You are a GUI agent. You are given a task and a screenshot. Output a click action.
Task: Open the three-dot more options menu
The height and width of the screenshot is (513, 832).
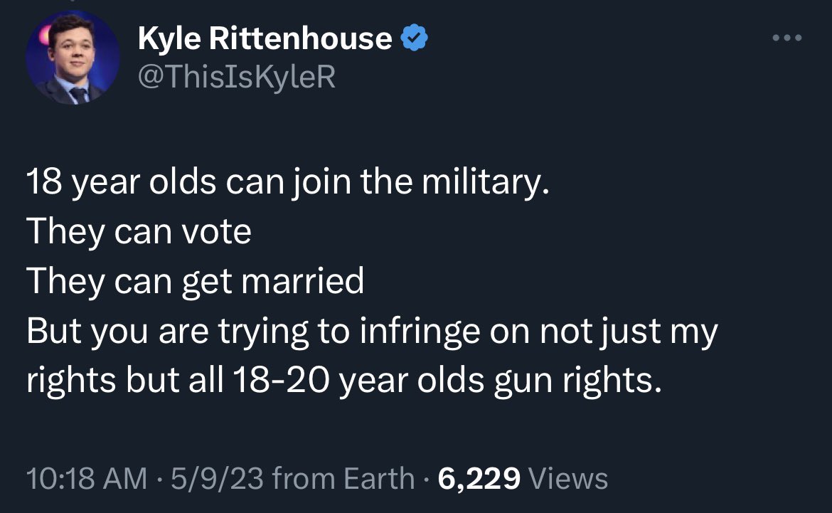[x=787, y=38]
